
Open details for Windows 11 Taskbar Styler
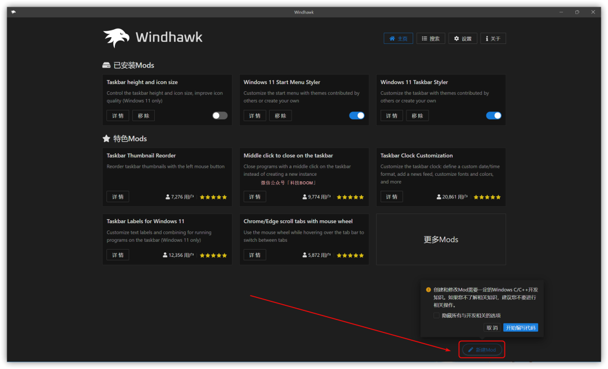pyautogui.click(x=391, y=115)
